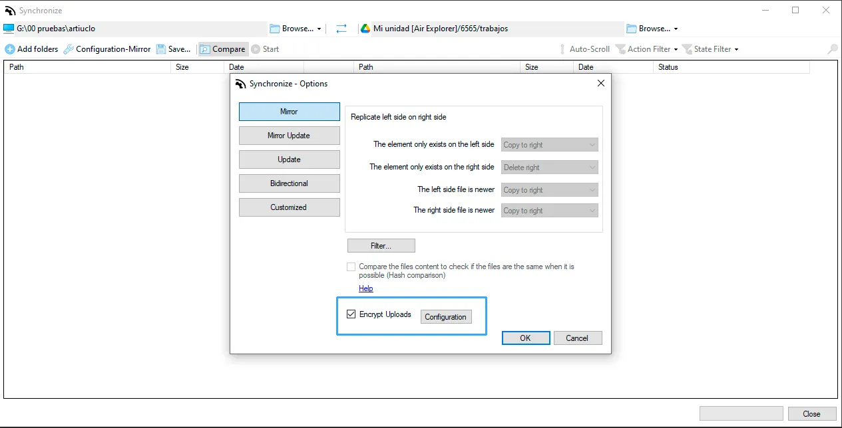Click the Google Drive icon
842x428 pixels.
365,29
